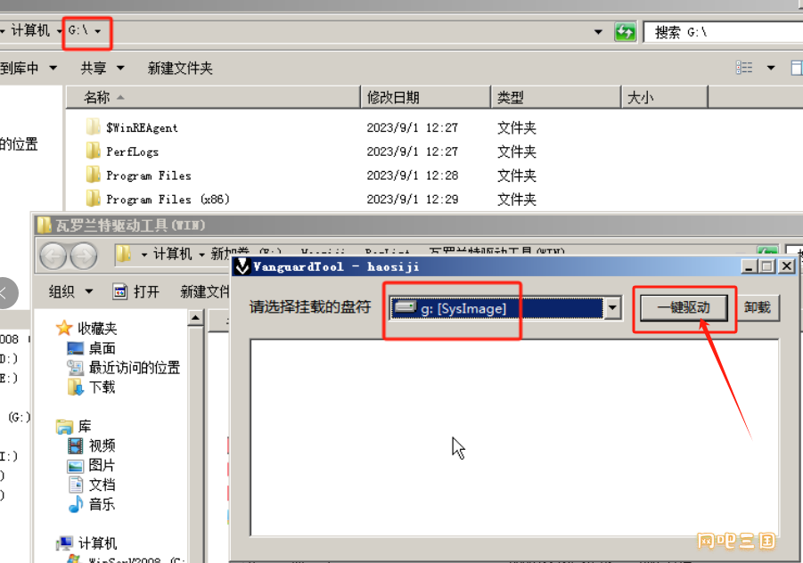
Task: Select the $WinREAgent folder name
Action: (142, 127)
